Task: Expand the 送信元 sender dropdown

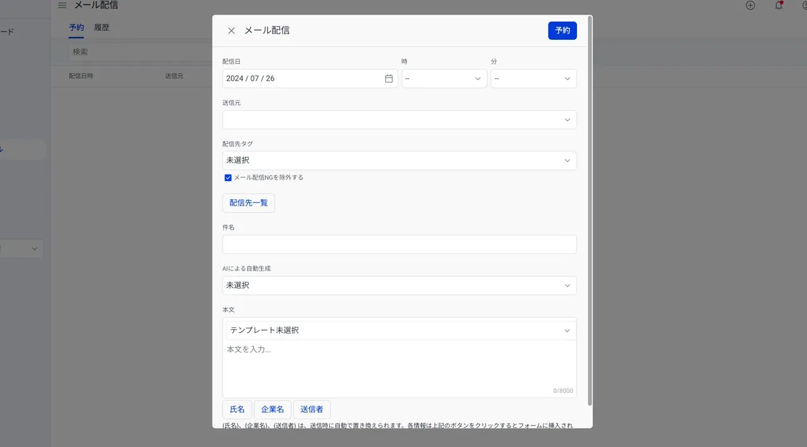Action: 399,120
